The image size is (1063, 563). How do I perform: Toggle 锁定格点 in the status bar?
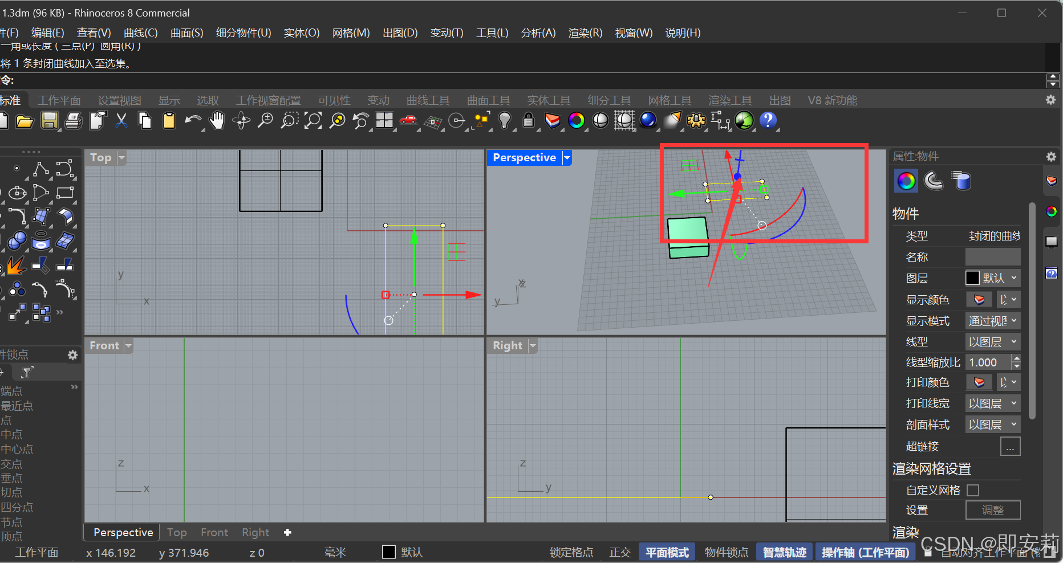click(x=571, y=552)
